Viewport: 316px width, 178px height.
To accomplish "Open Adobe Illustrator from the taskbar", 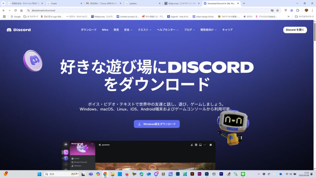I will pyautogui.click(x=192, y=174).
